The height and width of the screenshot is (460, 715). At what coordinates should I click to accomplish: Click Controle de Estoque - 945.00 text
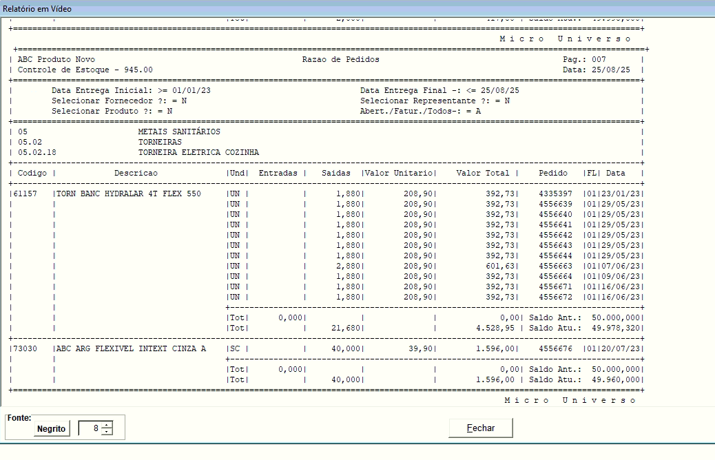coord(85,70)
